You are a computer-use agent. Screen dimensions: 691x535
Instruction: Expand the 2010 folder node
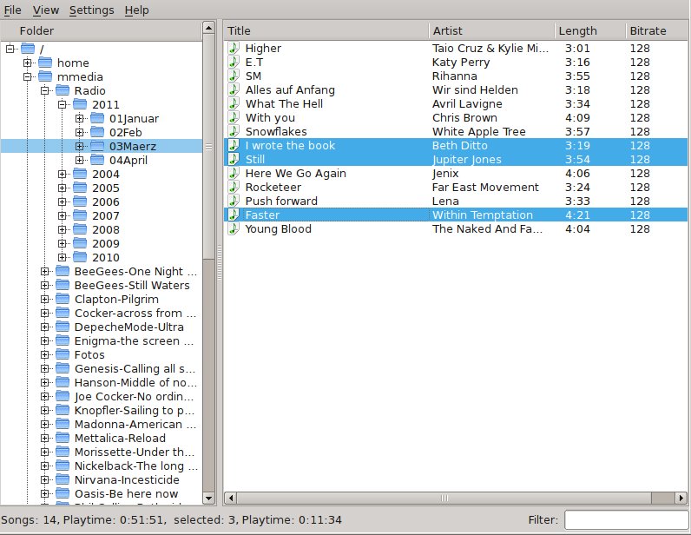pyautogui.click(x=63, y=257)
